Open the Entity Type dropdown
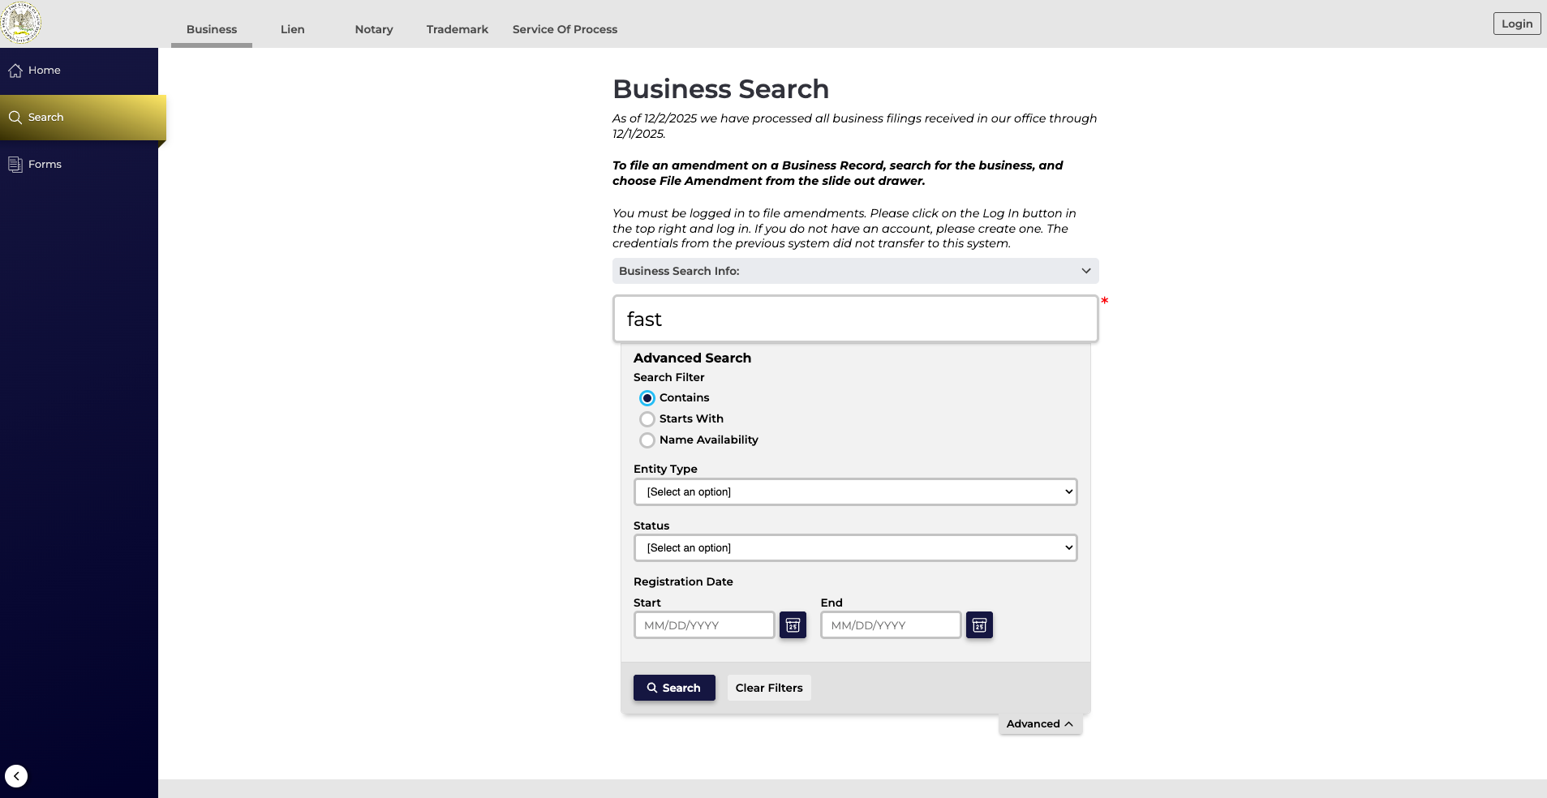Screen dimensions: 1547x798 (855, 491)
